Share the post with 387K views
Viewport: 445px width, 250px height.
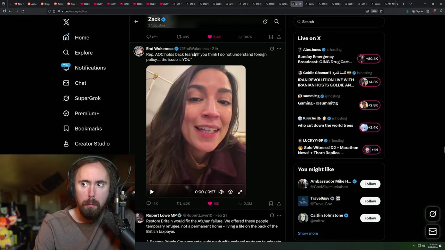279,37
